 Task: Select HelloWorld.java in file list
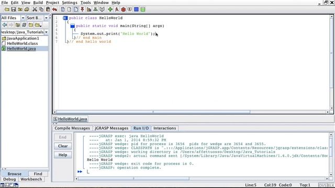[25, 49]
